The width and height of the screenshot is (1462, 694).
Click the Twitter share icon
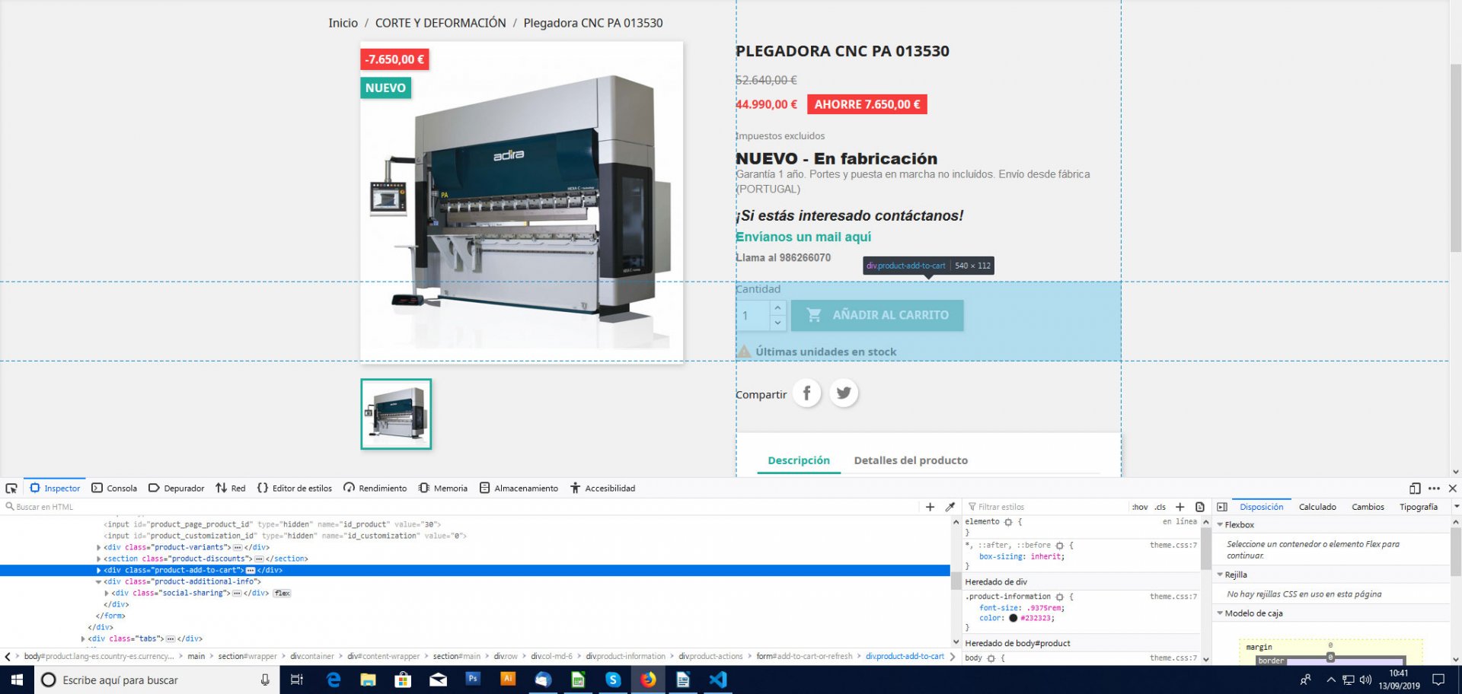point(844,393)
